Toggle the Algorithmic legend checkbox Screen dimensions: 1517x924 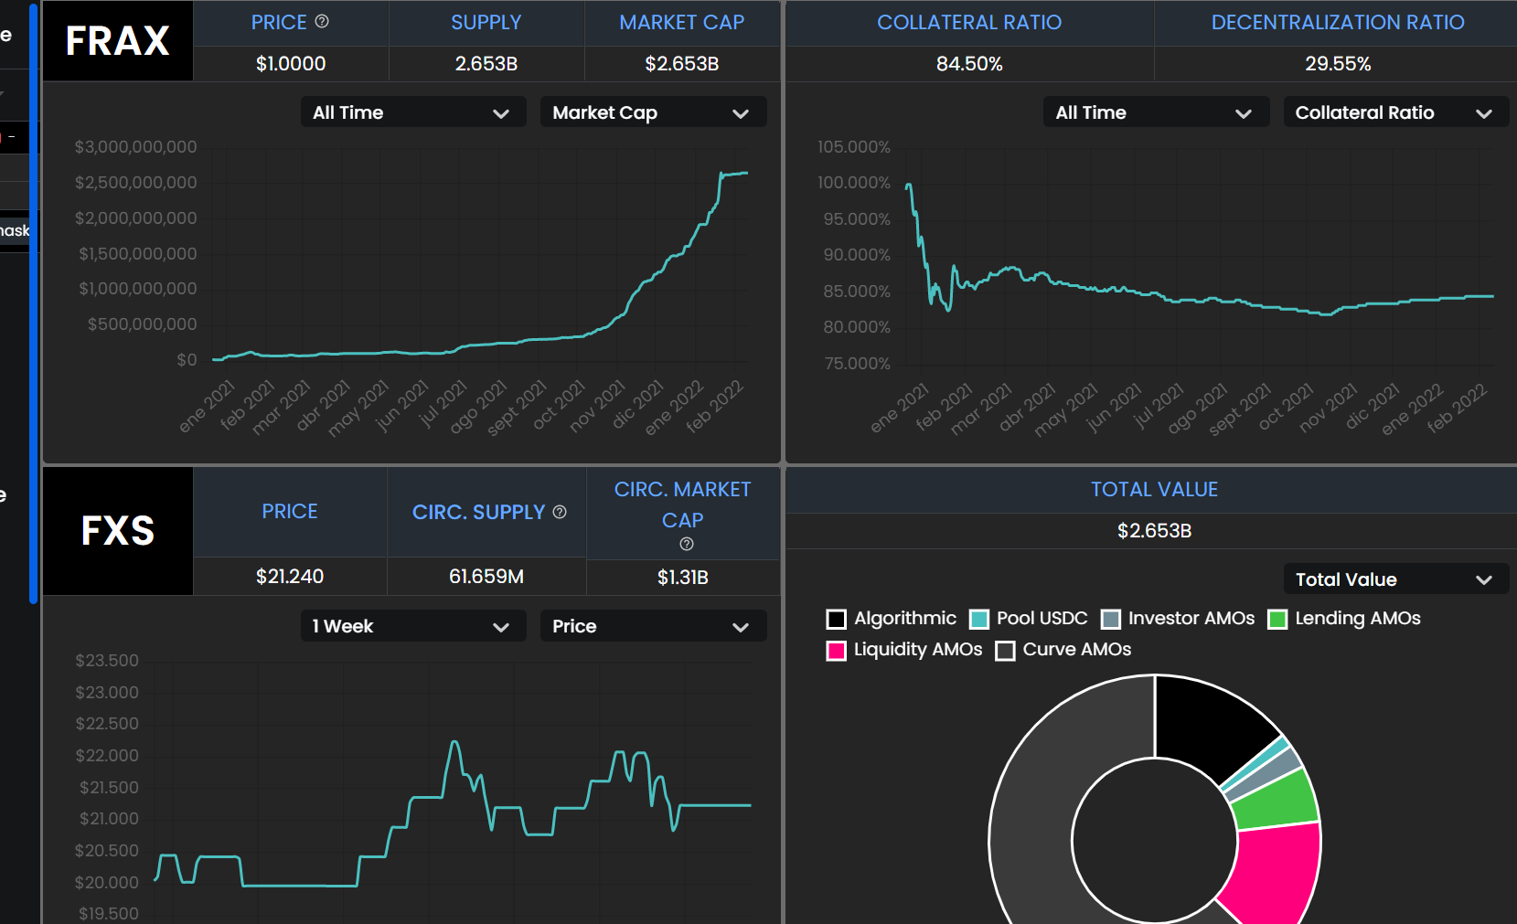tap(836, 620)
